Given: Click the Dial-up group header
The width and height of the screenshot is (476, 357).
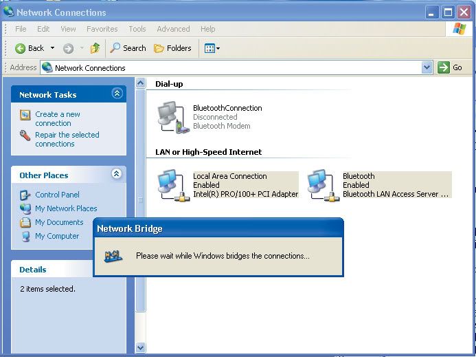Looking at the screenshot, I should coord(169,84).
